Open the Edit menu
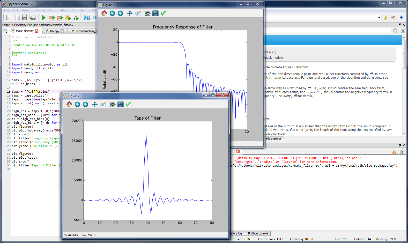 click(16, 10)
